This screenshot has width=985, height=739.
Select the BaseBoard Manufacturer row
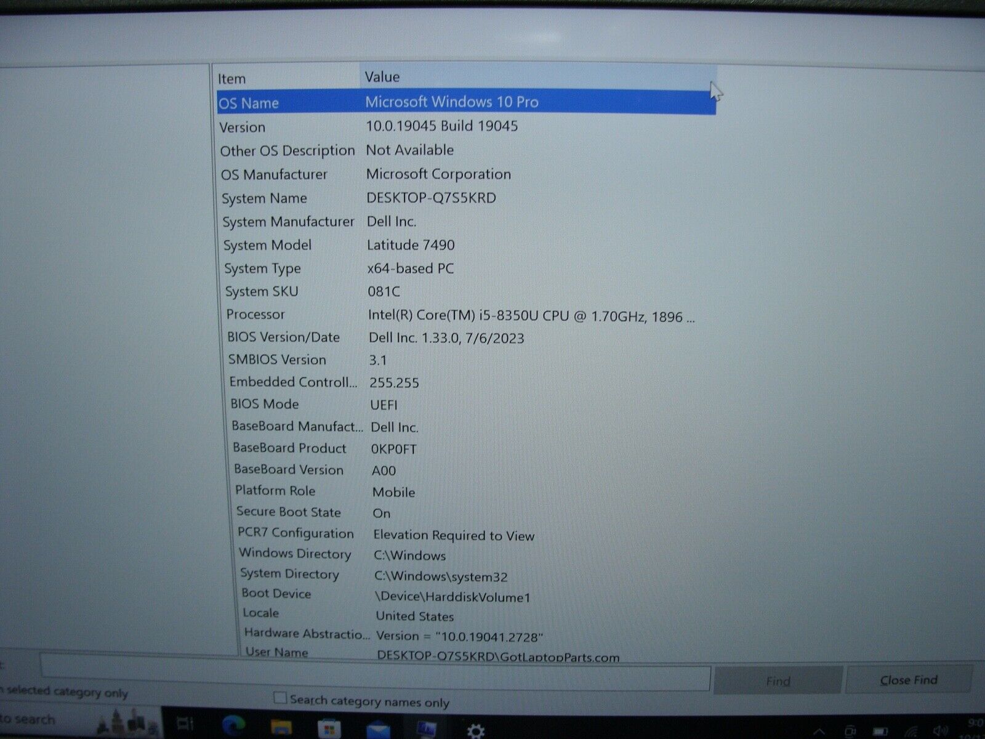[x=475, y=426]
